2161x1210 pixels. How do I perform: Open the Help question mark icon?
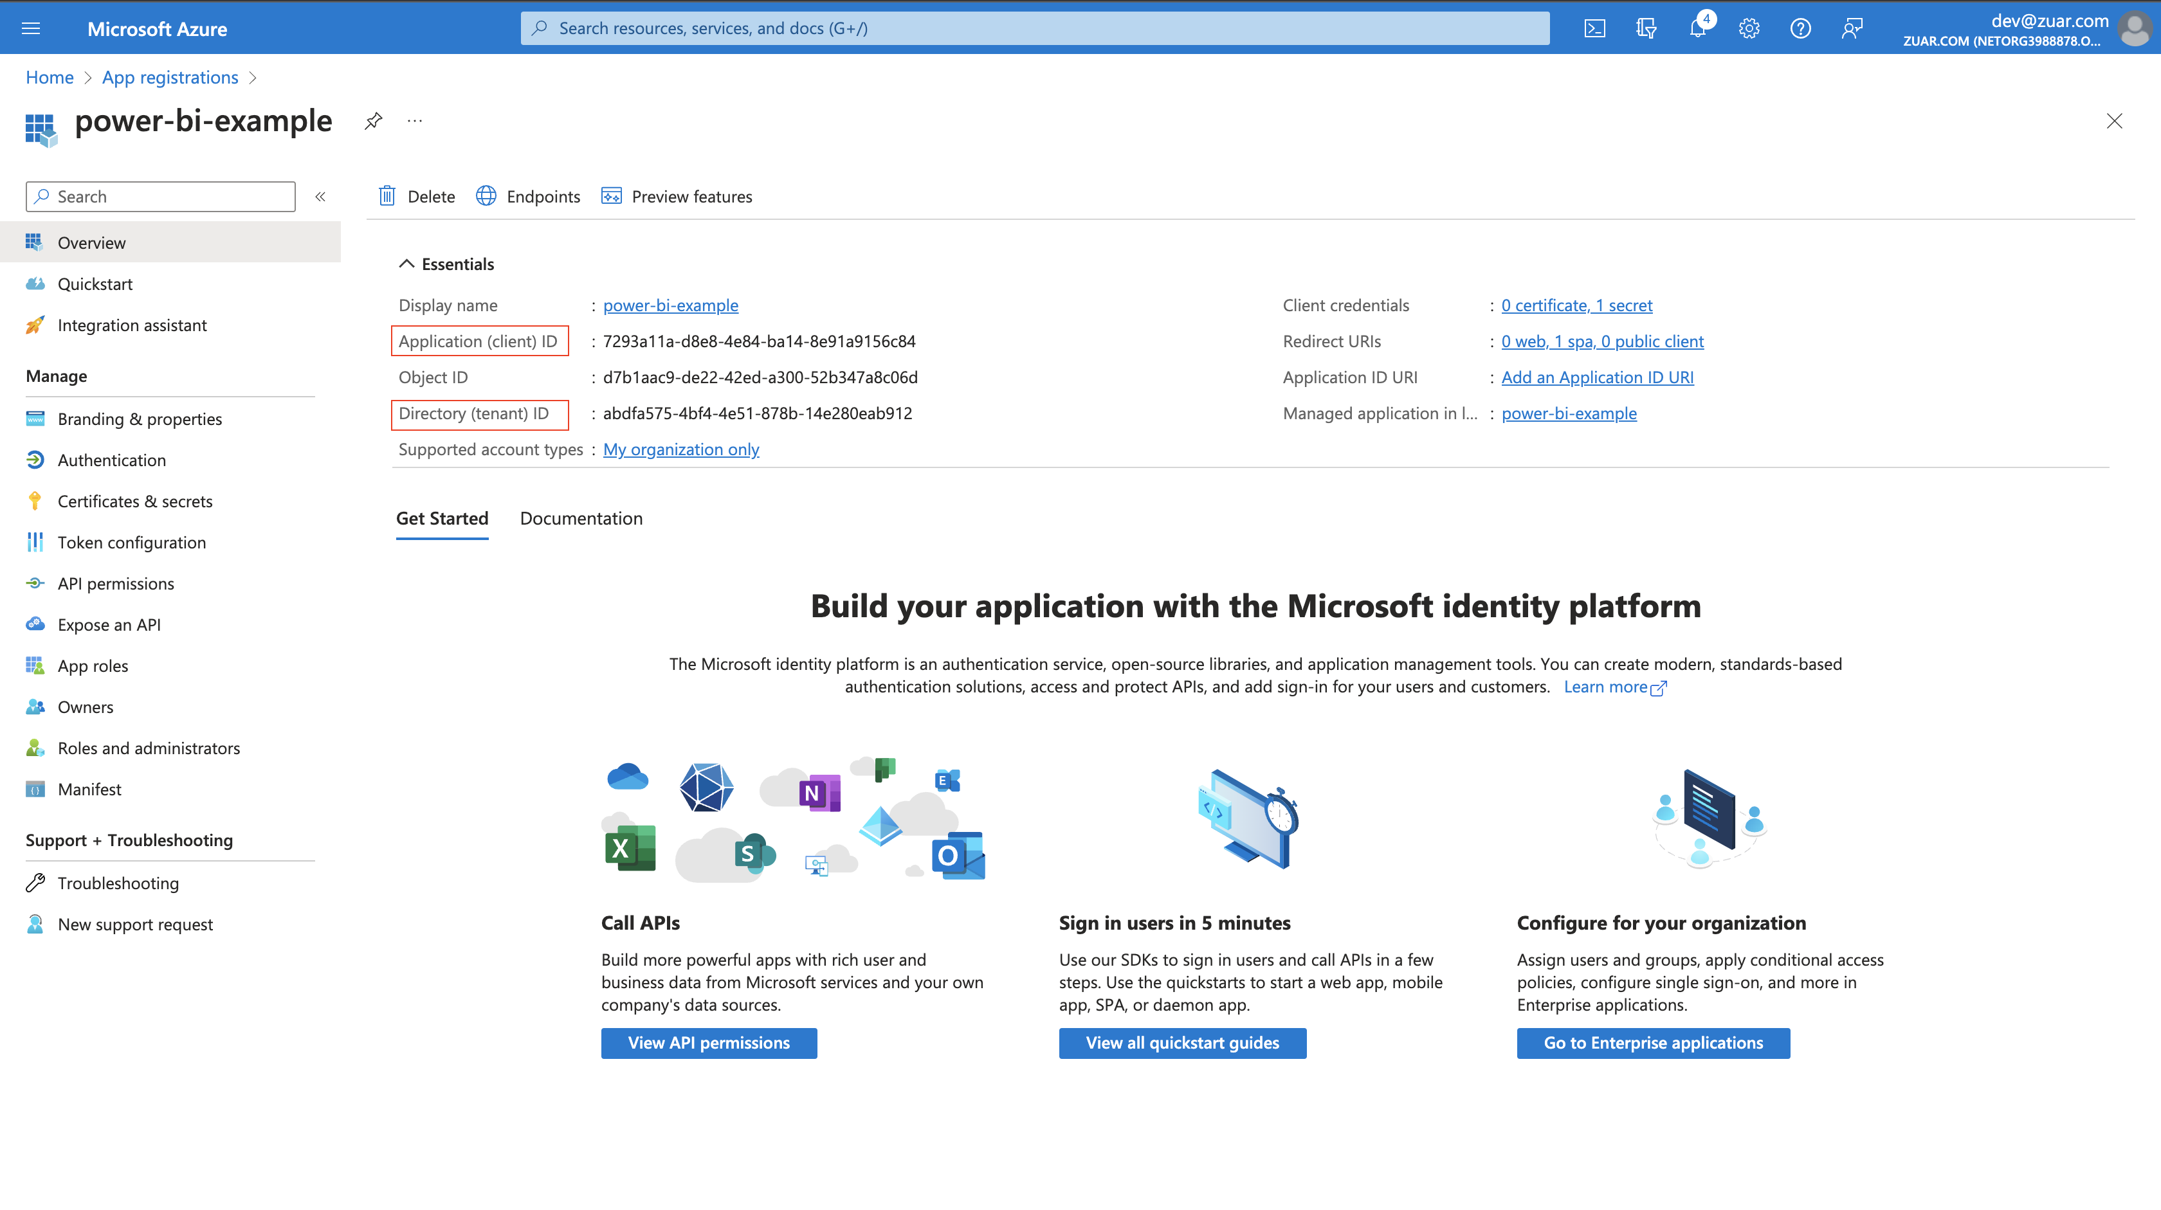click(1800, 28)
